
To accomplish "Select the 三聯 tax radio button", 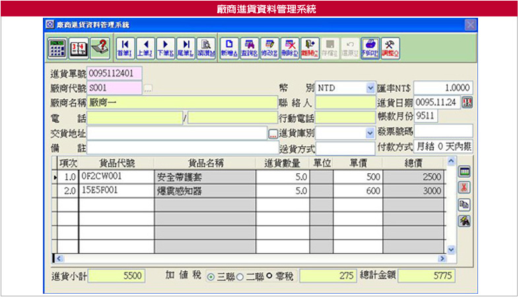I will (211, 276).
